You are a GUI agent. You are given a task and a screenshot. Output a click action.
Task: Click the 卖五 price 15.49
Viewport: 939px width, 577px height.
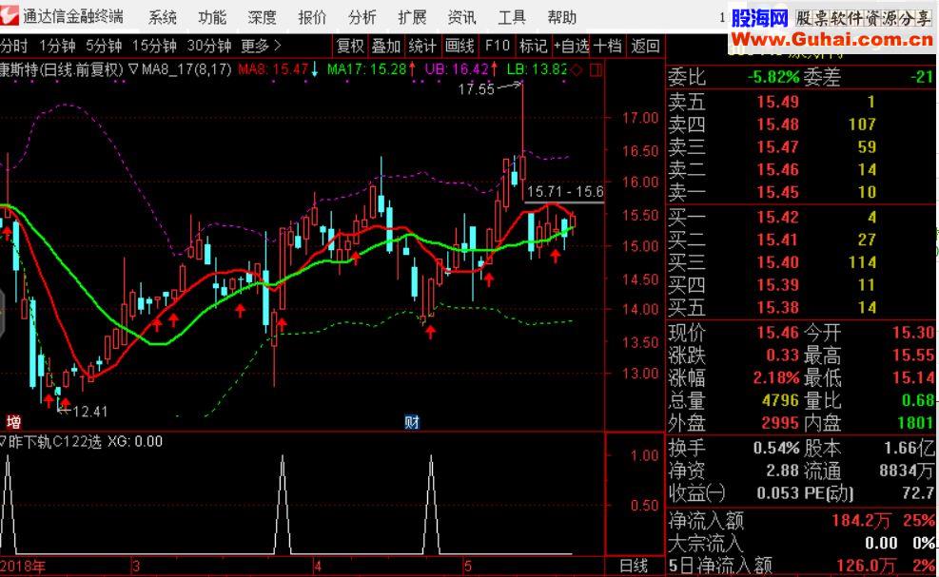(777, 102)
